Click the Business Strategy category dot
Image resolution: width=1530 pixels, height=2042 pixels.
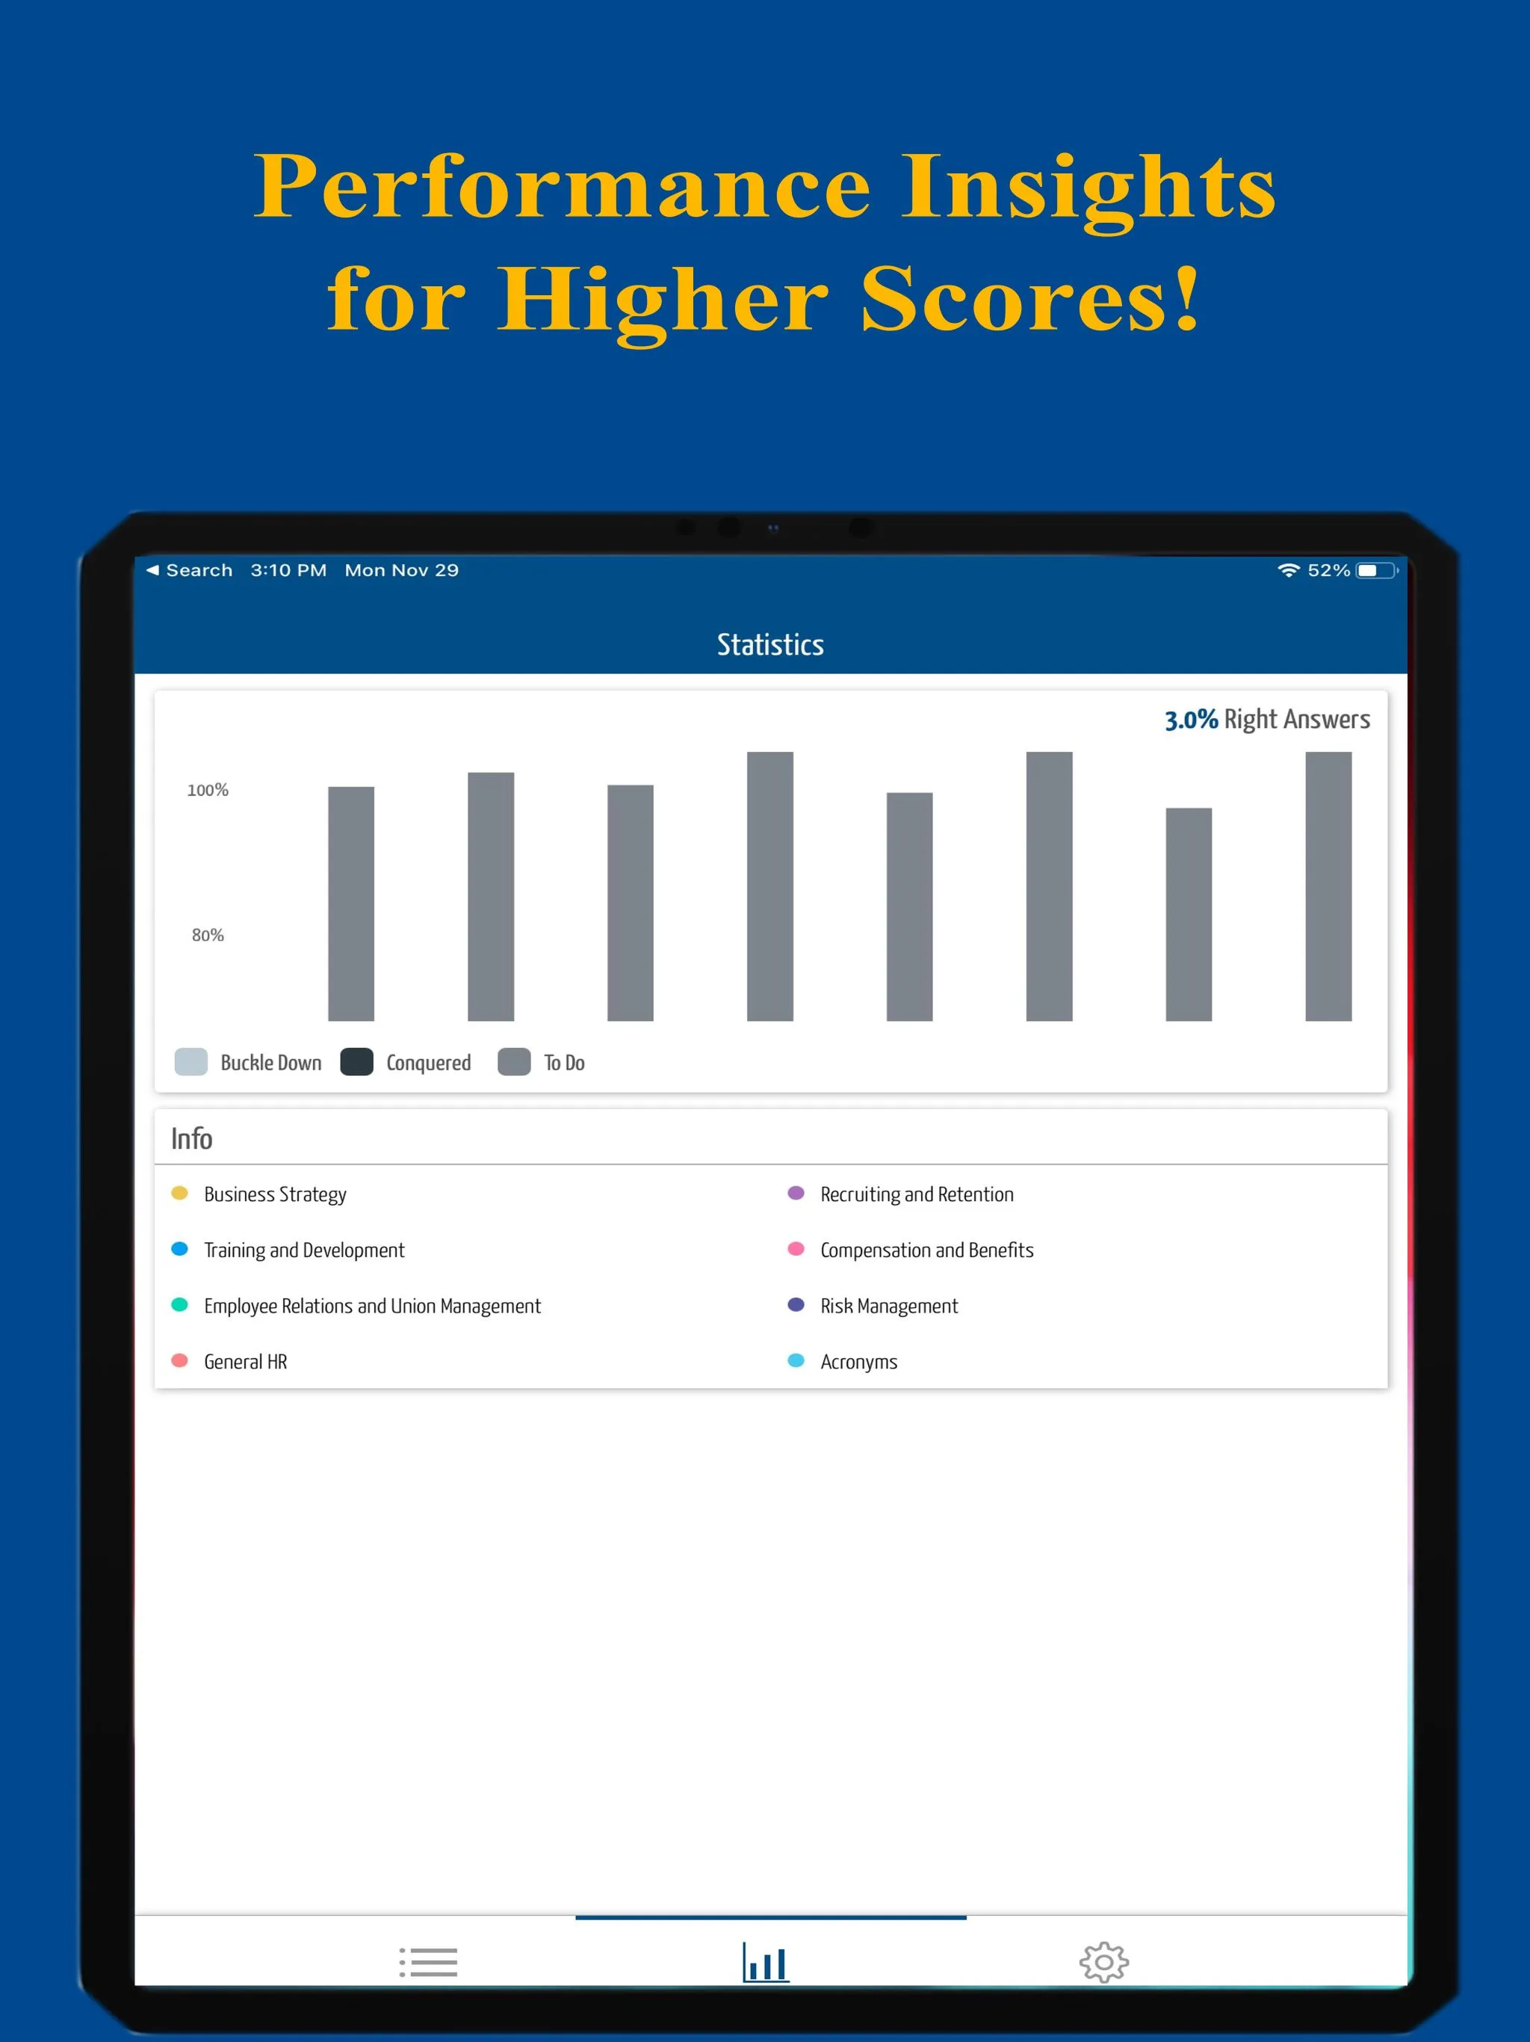tap(180, 1193)
